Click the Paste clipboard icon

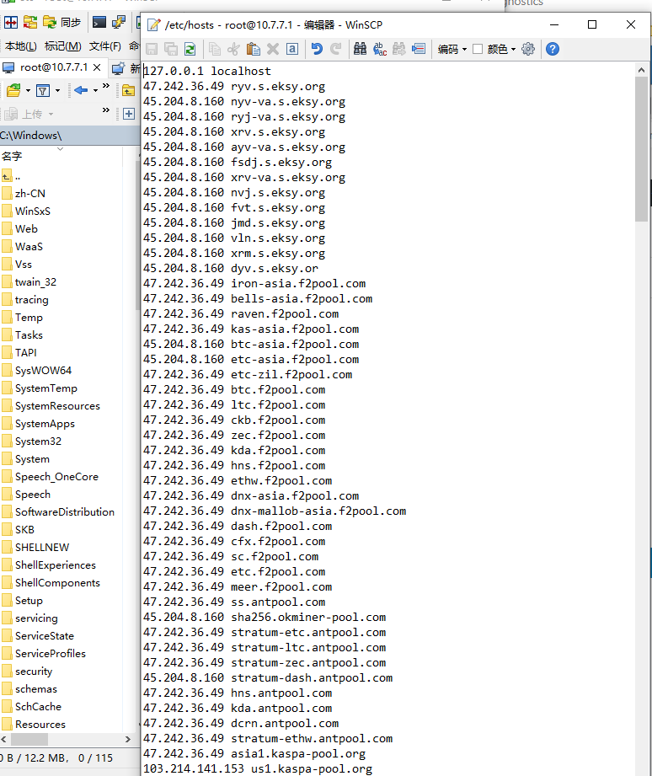[253, 49]
